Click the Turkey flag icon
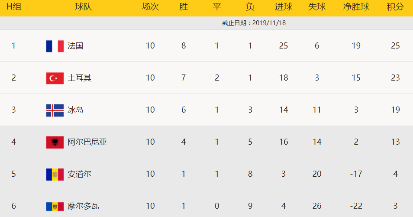The image size is (413, 217). point(55,78)
